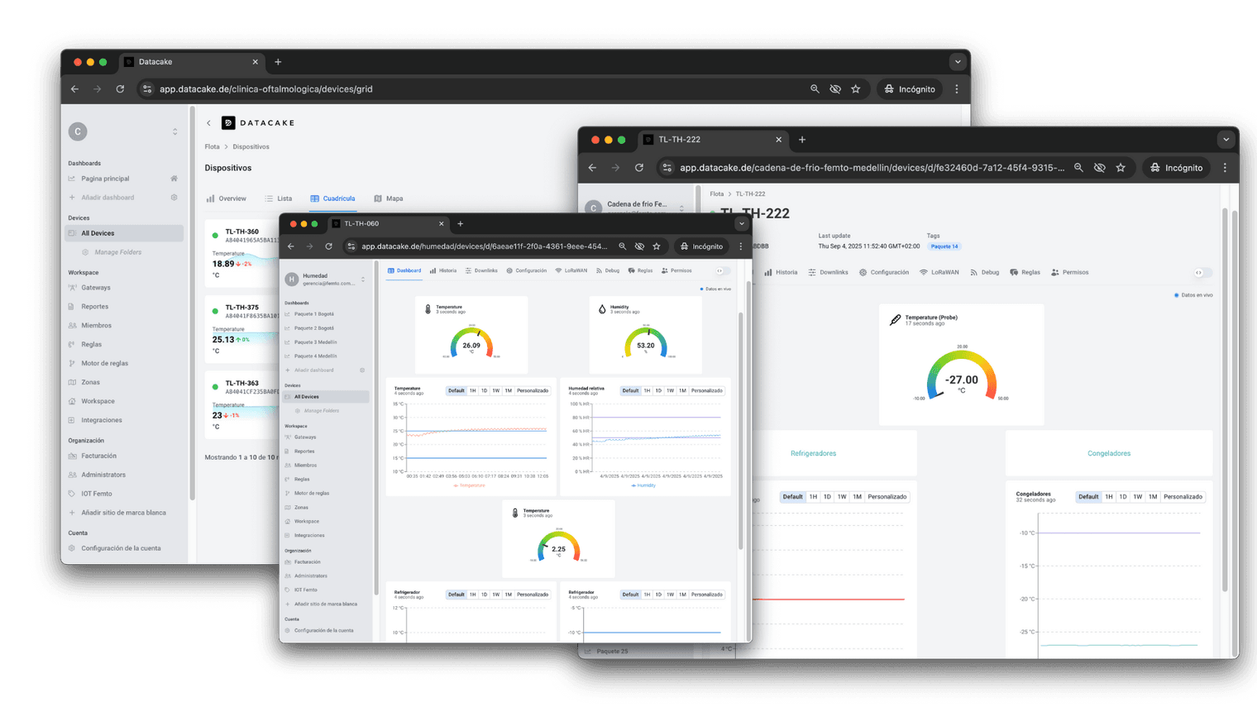Toggle the switch right of Permisos in TL-TH-060 window
Viewport: 1257px width, 707px height.
(x=722, y=271)
